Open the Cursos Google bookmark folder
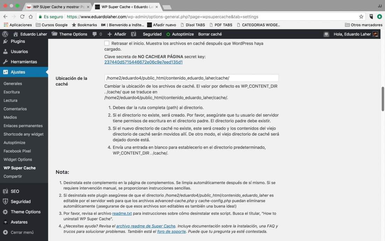Screen dimensions: 385x241 tap(51, 25)
